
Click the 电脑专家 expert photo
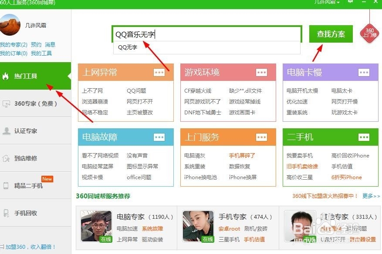(x=96, y=226)
